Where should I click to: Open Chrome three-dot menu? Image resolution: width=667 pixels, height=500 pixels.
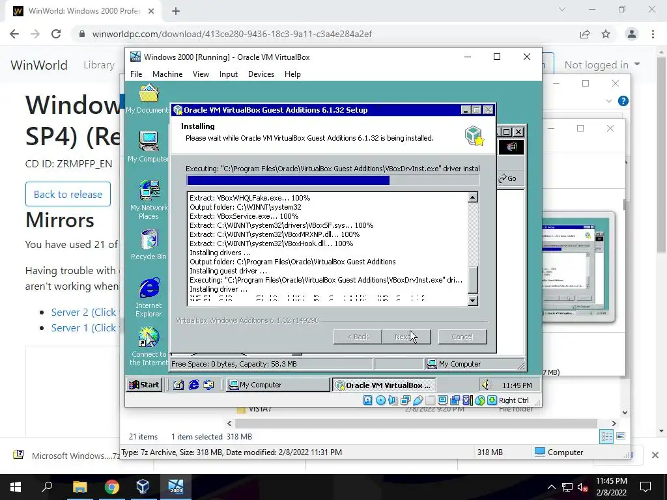[x=653, y=34]
